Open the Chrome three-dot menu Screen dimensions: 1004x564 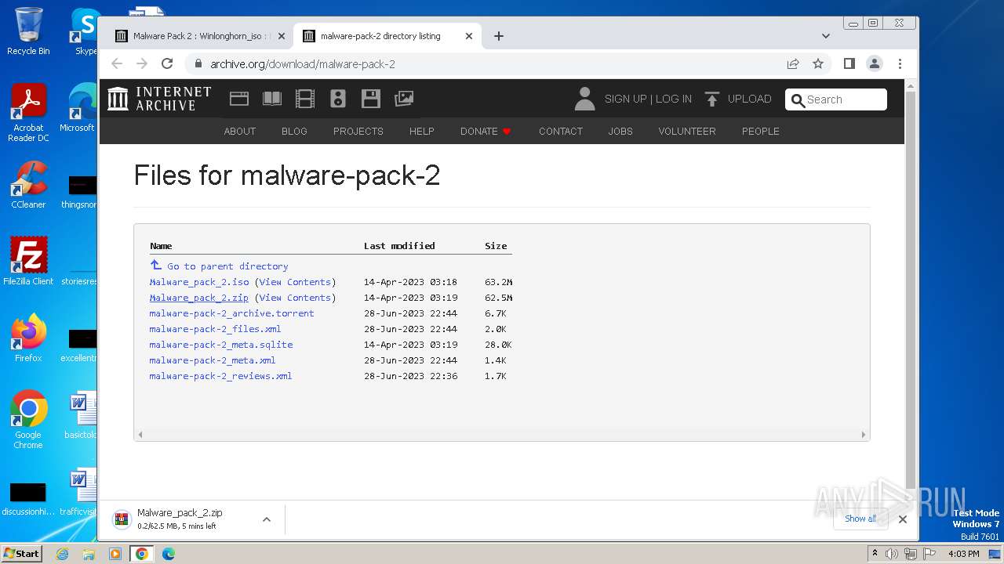pyautogui.click(x=900, y=63)
